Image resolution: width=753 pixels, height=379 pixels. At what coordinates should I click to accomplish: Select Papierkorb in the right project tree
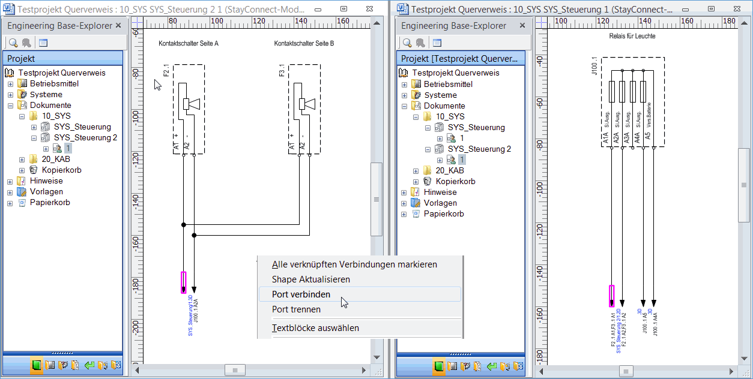444,214
